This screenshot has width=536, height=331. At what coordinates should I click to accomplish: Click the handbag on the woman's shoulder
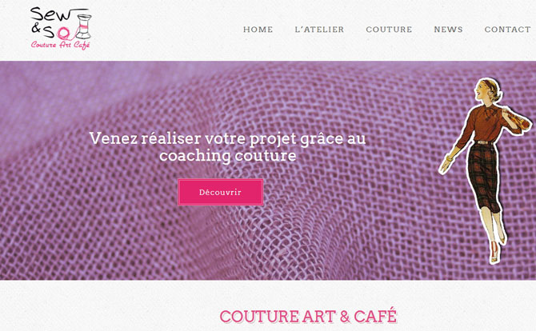click(516, 119)
